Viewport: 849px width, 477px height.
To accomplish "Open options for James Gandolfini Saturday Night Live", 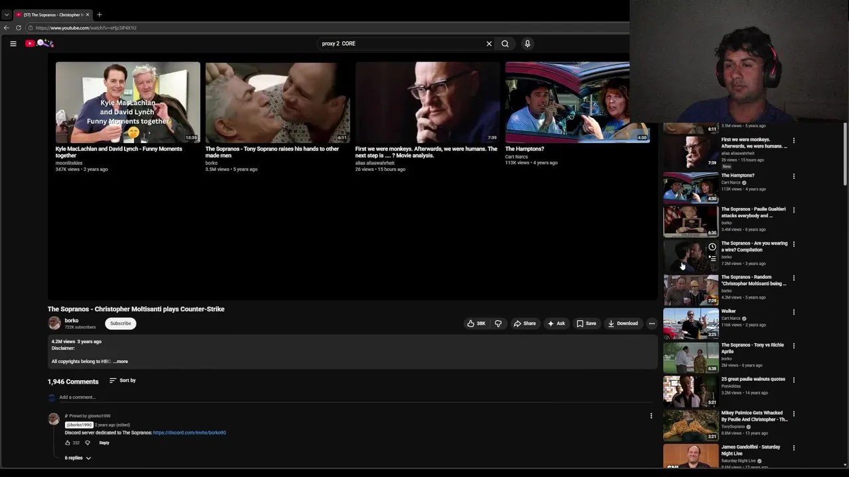I will (x=794, y=448).
